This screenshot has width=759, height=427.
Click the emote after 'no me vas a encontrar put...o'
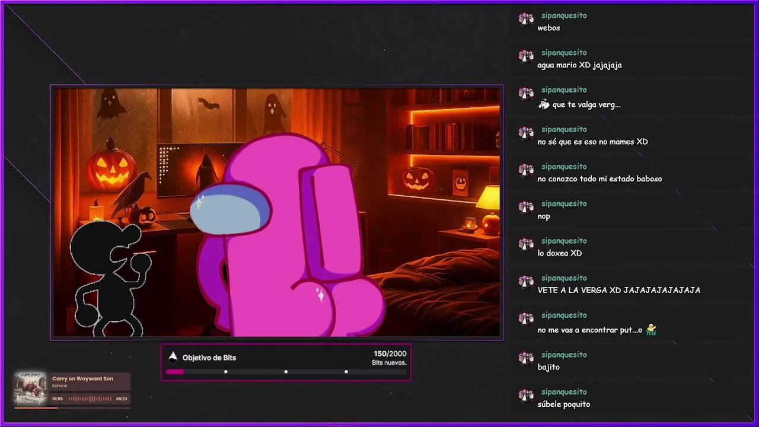coord(651,329)
